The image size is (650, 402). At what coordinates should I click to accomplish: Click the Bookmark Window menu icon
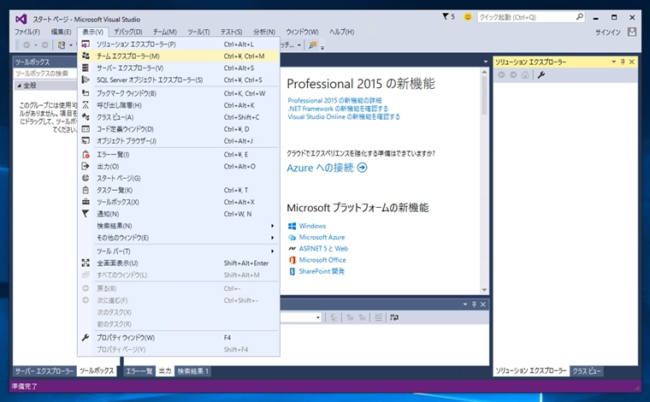tap(86, 93)
